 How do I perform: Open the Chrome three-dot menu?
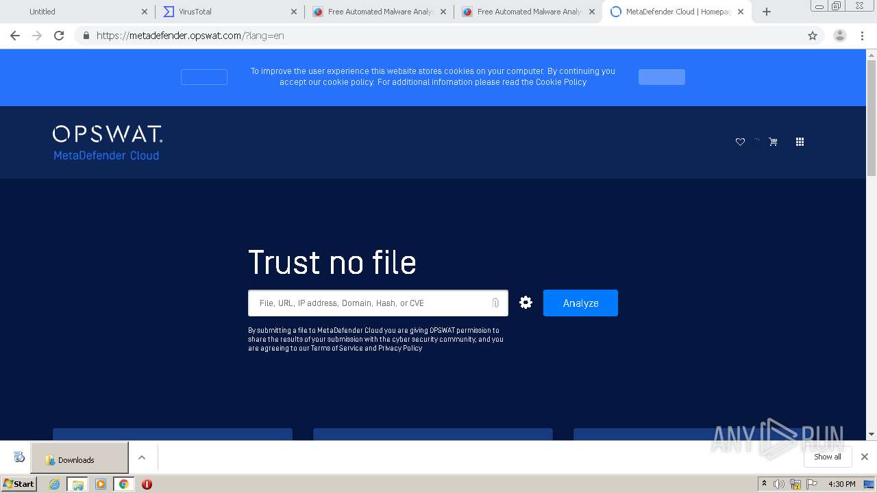pos(862,36)
